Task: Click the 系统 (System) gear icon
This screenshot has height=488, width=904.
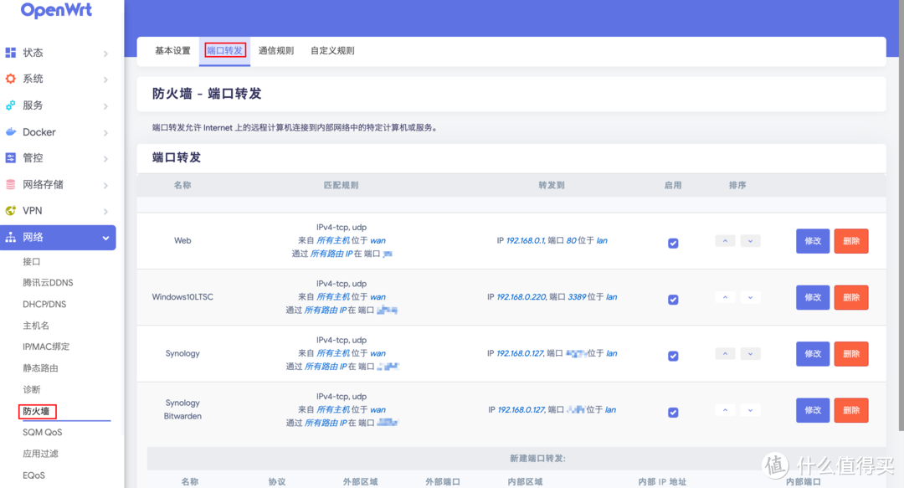Action: 13,79
